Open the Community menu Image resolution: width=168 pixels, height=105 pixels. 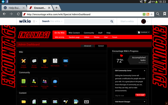[89, 33]
